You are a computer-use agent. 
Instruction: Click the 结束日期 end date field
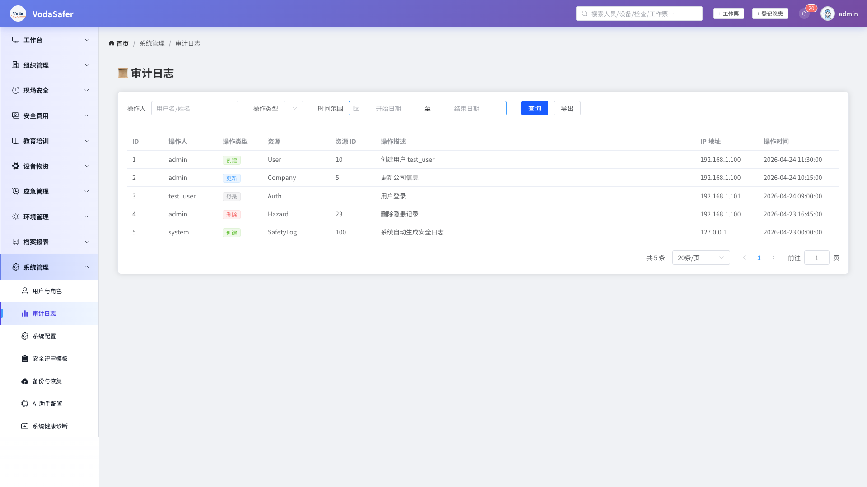click(x=467, y=108)
